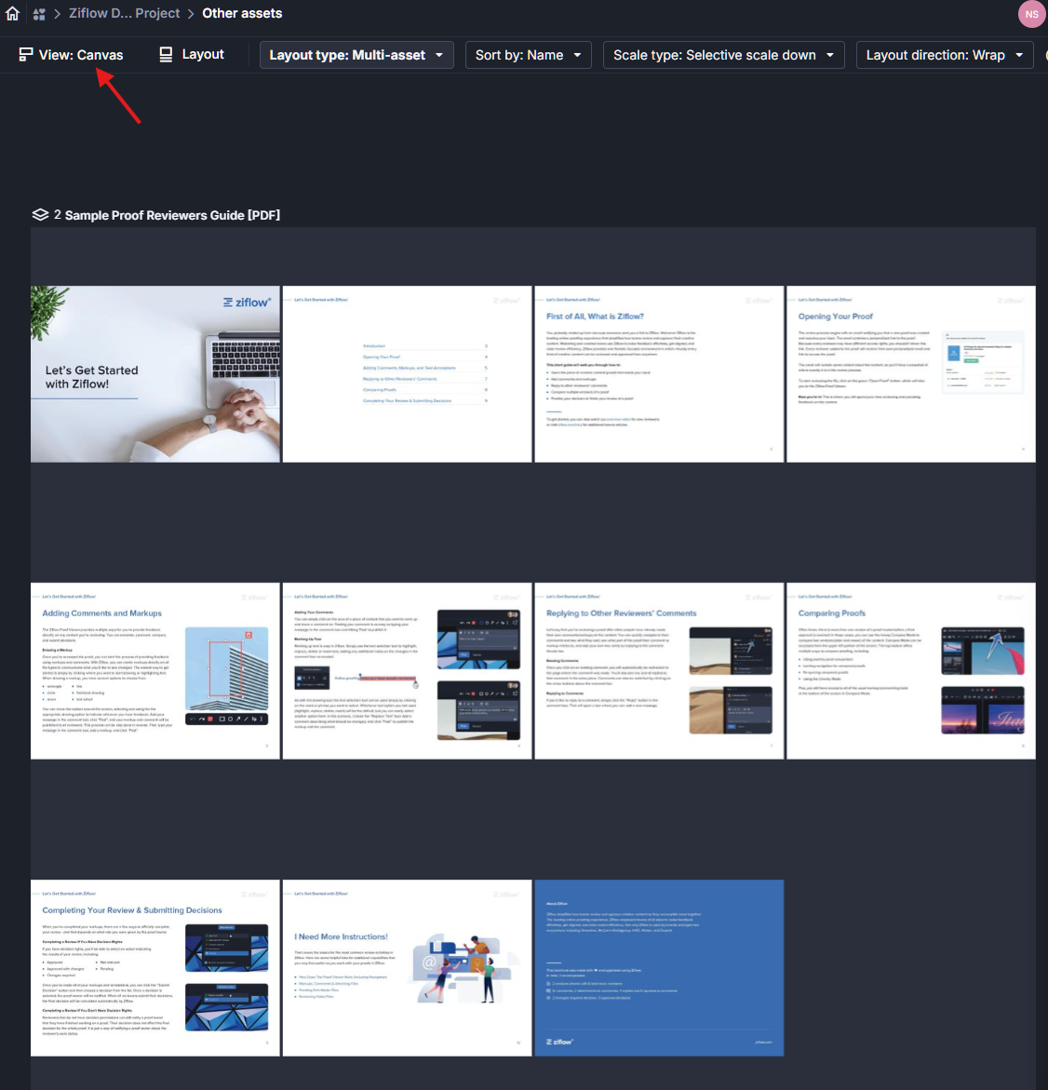Open the cover page Let's Get Started thumbnail
Viewport: 1048px width, 1090px height.
coord(155,374)
